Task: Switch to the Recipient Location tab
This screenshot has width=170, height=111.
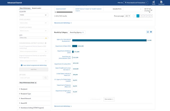Action: pos(36,8)
